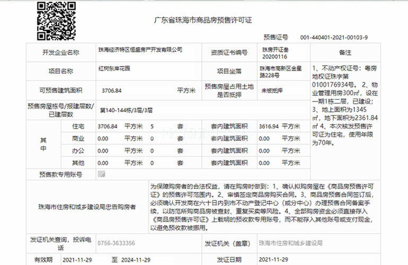Click the 商业 row label
The image size is (408, 265).
coord(78,138)
